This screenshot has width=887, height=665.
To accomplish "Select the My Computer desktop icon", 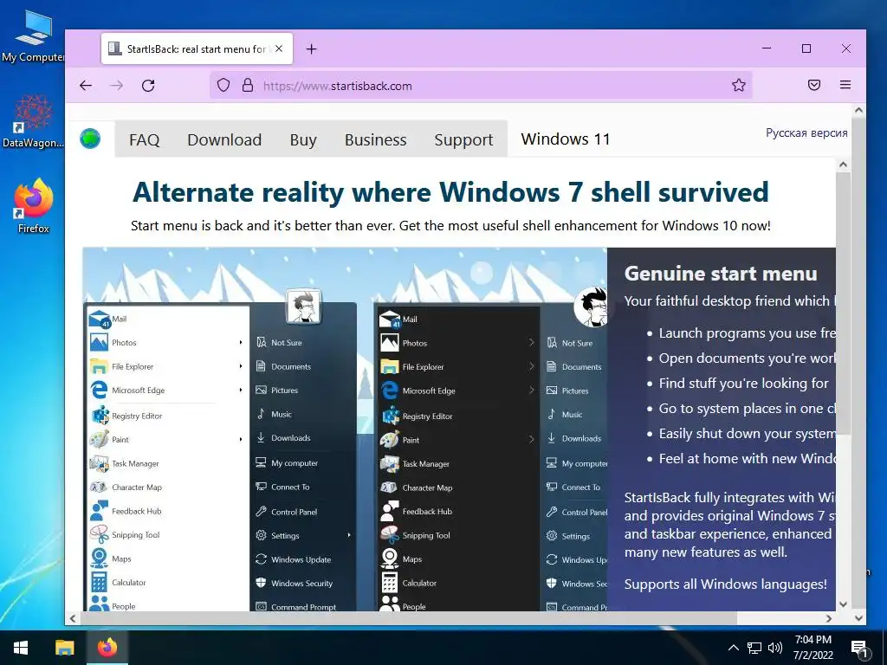I will tap(33, 37).
